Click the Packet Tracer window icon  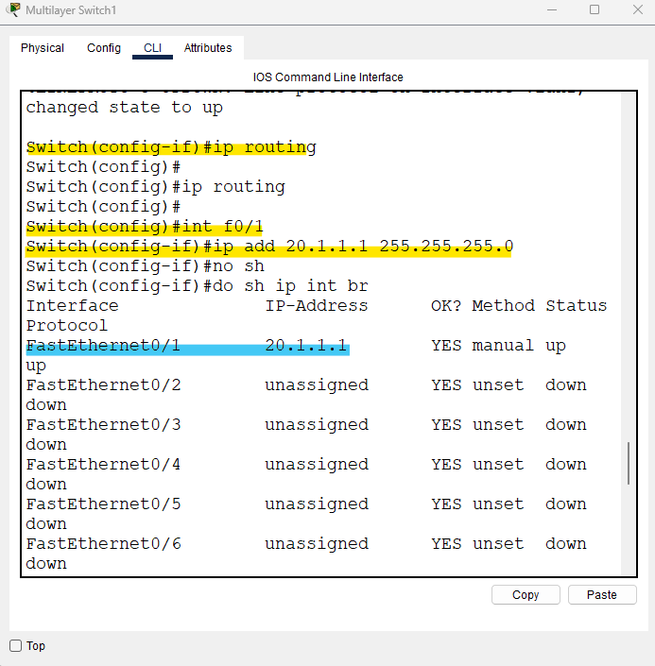[x=13, y=9]
